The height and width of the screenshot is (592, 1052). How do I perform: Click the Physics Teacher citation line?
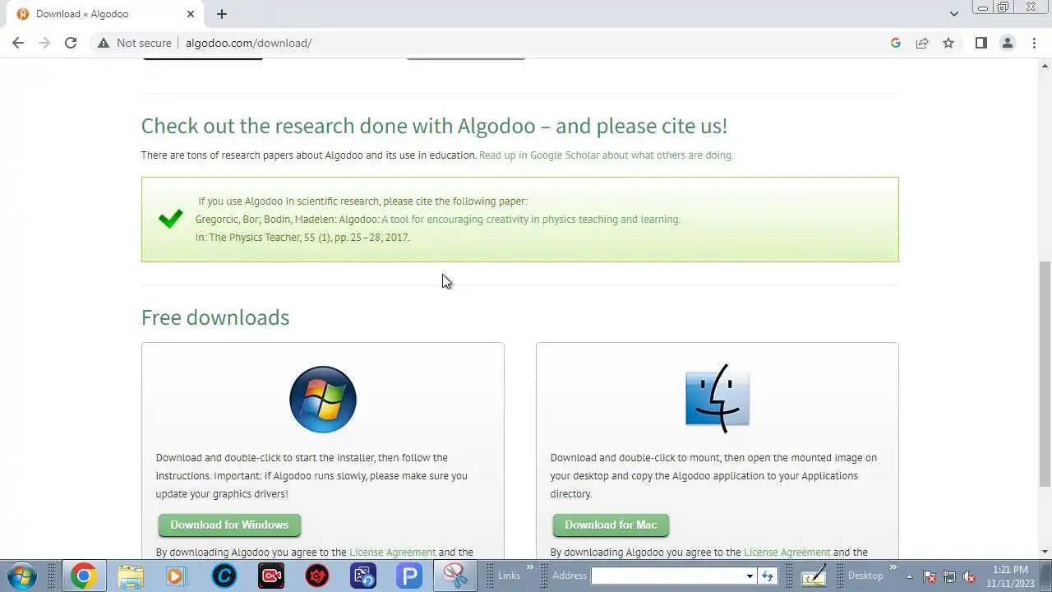[302, 238]
